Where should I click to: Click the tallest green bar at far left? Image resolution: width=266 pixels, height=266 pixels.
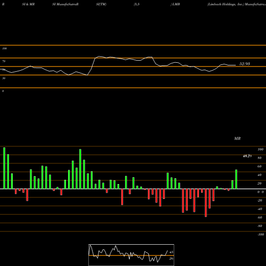pyautogui.click(x=4, y=168)
